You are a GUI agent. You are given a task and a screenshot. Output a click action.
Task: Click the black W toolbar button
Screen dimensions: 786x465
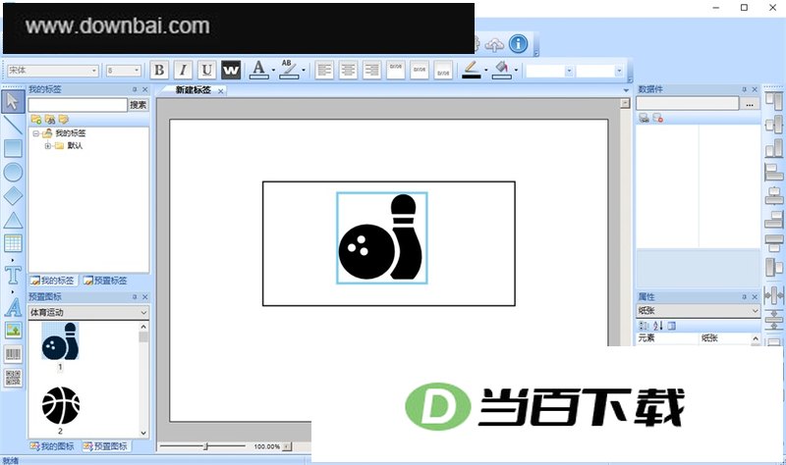231,70
